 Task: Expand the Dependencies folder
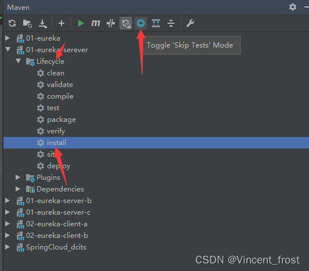(18, 189)
